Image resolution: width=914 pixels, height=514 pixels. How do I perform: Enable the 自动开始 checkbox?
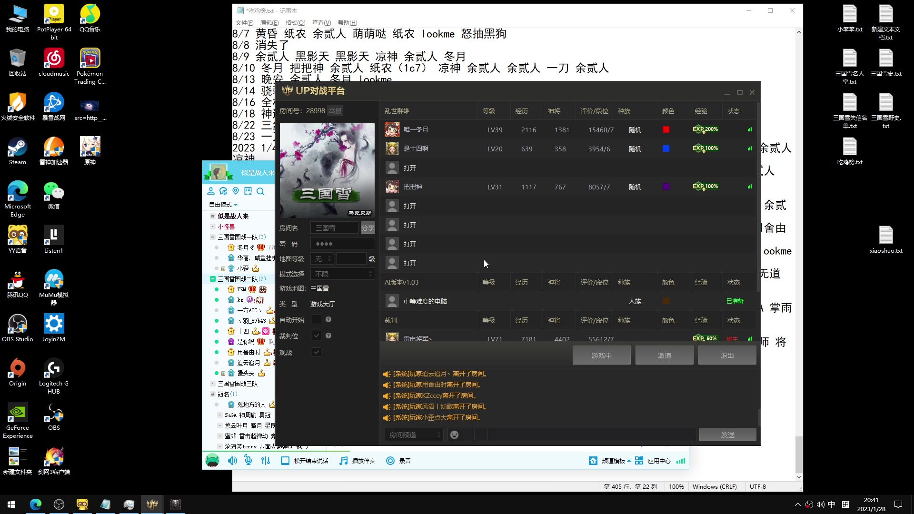[317, 319]
